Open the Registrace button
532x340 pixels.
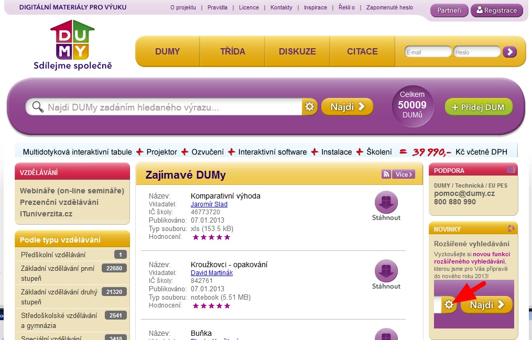[x=496, y=10]
